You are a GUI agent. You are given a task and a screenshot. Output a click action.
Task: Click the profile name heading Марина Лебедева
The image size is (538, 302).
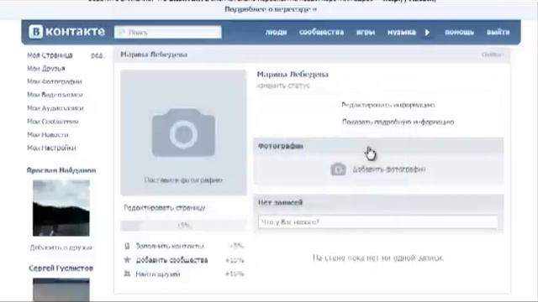click(293, 75)
